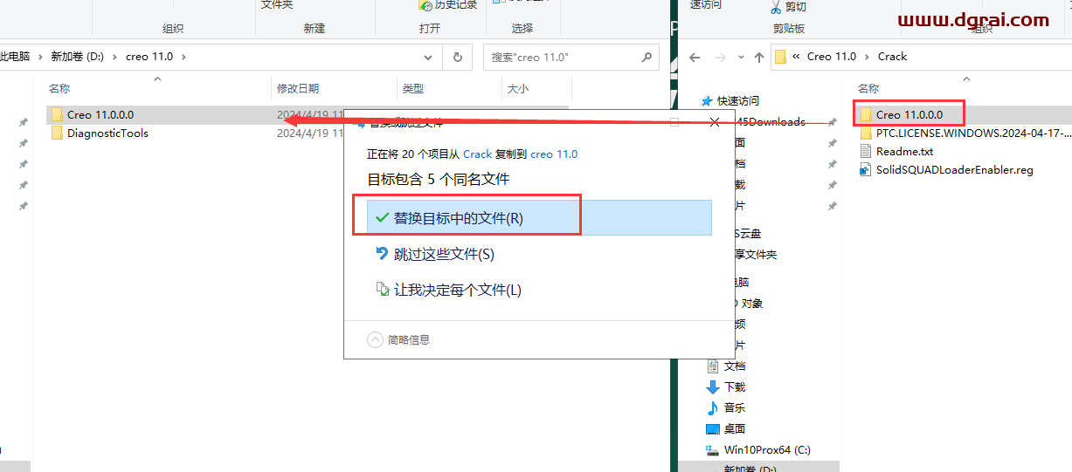
Task: Select 此电脑 in left window breadcrumb
Action: click(x=15, y=56)
